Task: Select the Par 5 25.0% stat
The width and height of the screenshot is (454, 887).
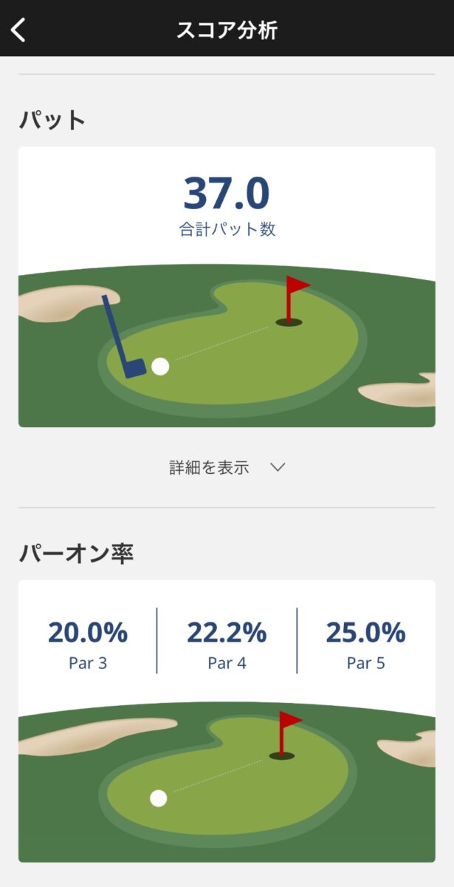Action: [365, 643]
